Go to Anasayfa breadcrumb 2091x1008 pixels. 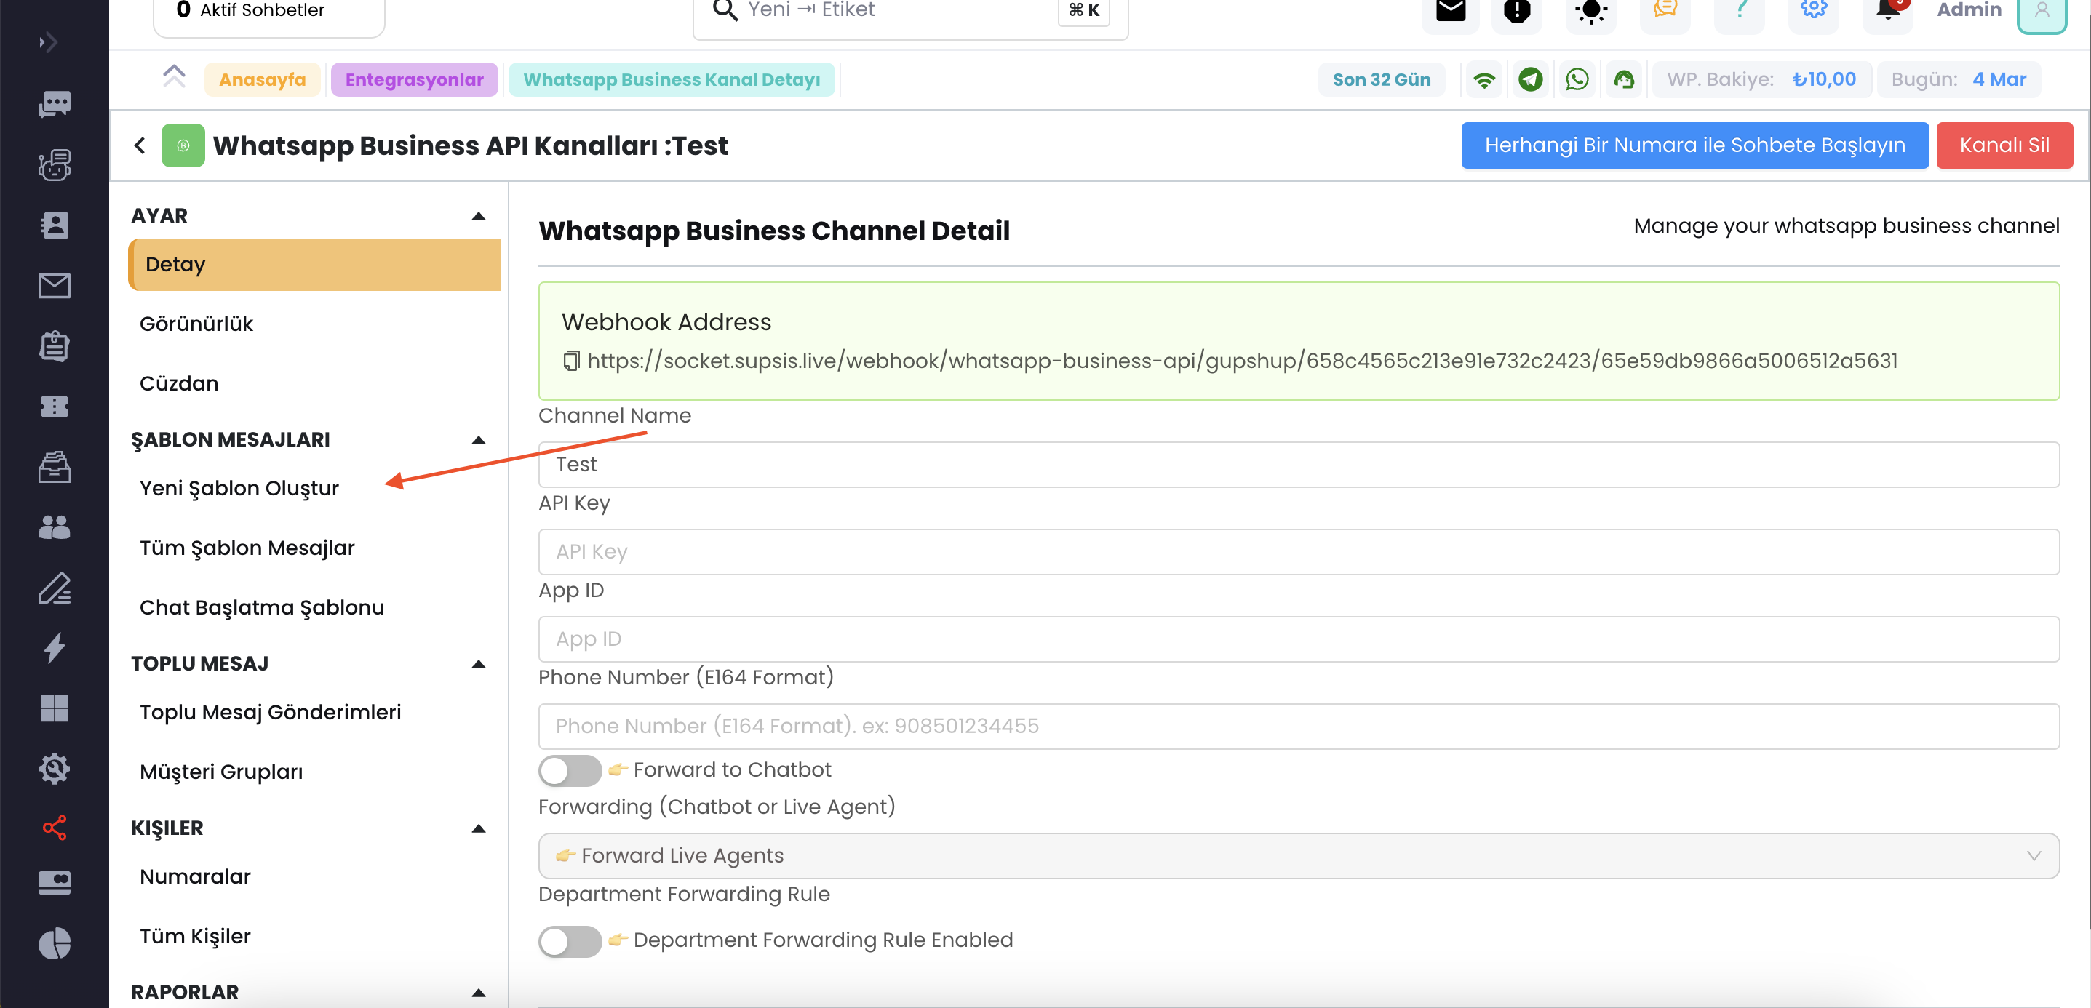262,79
